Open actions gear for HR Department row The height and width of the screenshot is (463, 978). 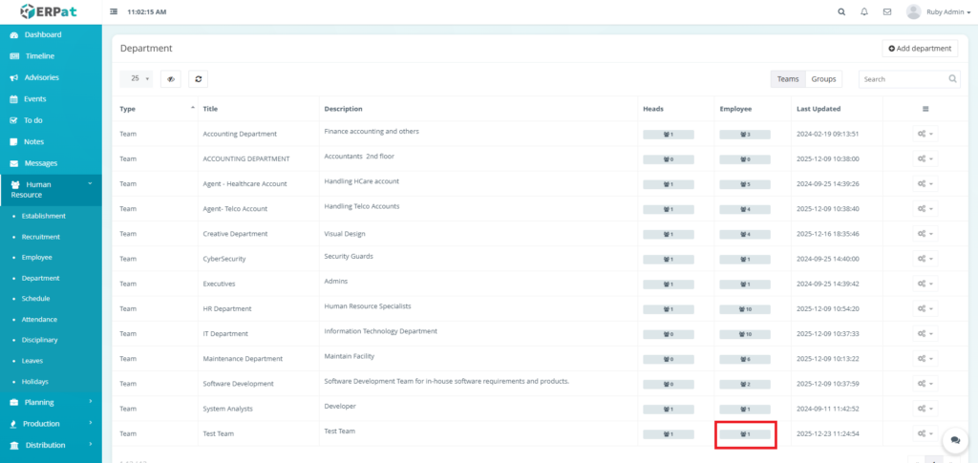coord(924,309)
